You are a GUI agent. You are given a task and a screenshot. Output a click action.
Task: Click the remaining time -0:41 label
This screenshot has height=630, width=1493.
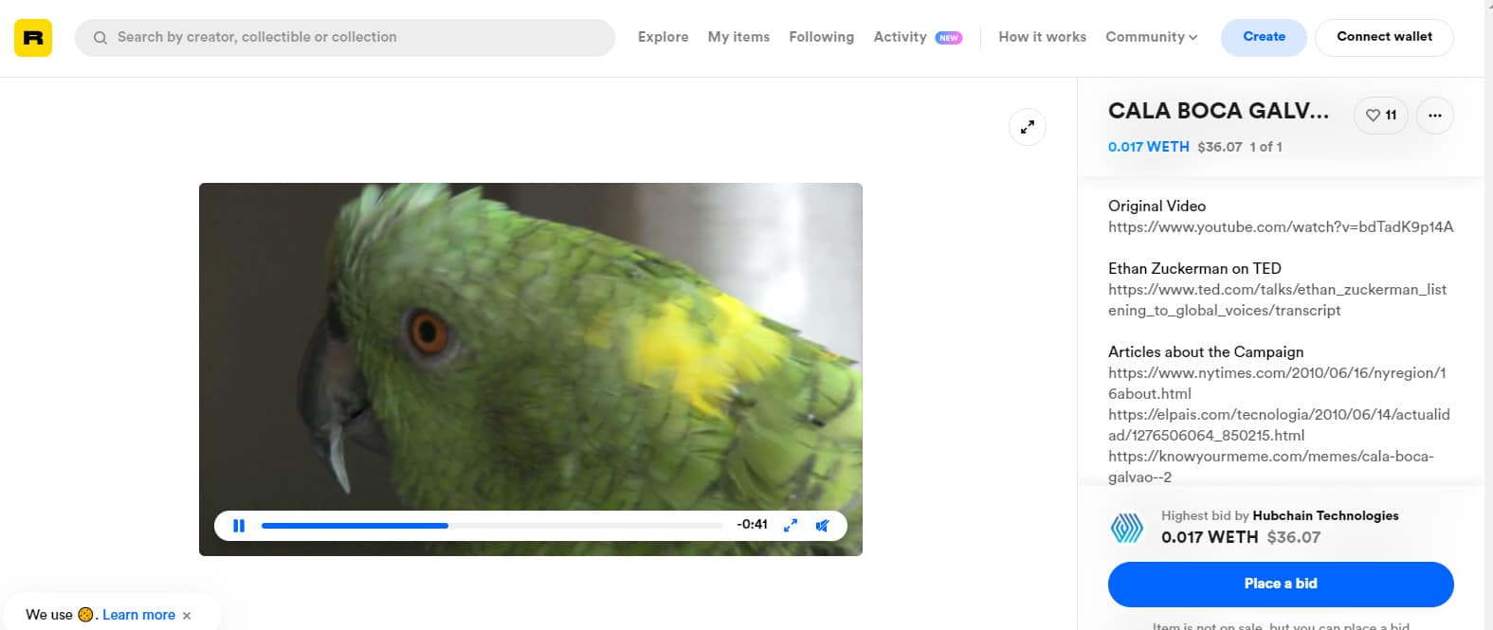pos(752,525)
